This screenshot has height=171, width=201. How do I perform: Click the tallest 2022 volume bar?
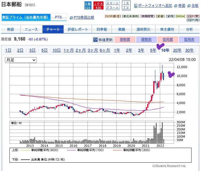coord(162,133)
